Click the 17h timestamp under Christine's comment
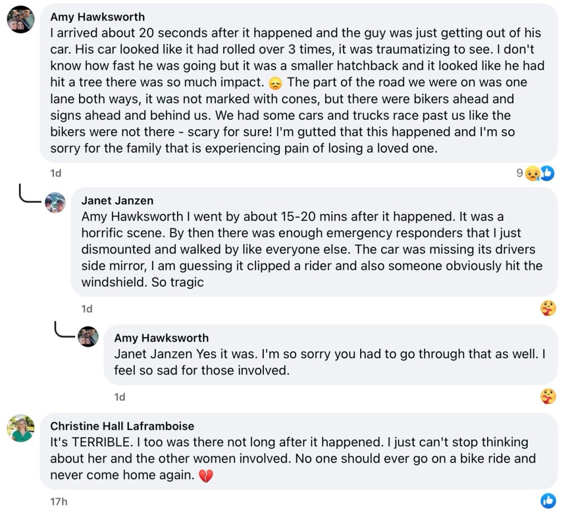Viewport: 570px width, 516px height. pos(58,502)
